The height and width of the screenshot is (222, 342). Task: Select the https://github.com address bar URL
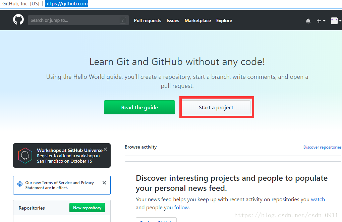(66, 4)
